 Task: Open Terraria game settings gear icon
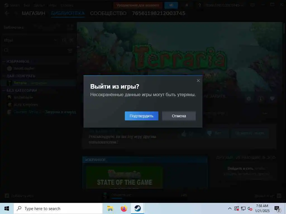(249, 99)
